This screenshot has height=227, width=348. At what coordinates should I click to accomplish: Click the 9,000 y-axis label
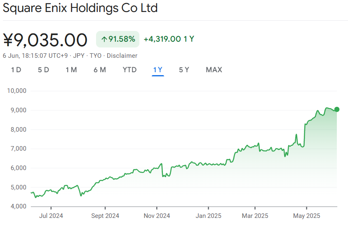click(x=19, y=110)
